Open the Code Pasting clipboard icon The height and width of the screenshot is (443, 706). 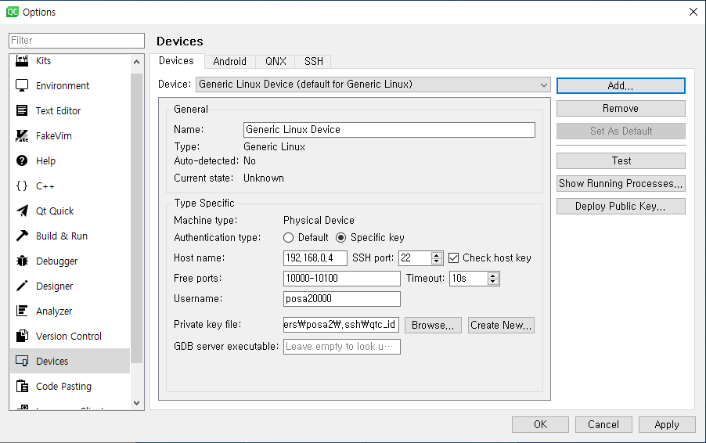[22, 387]
